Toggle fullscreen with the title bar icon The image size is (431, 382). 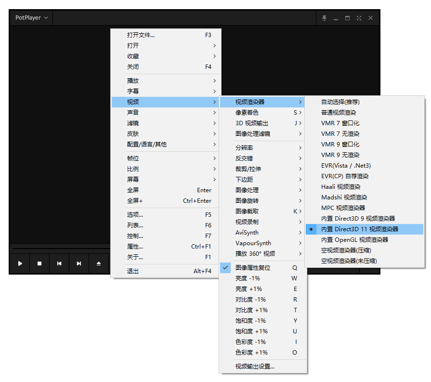[359, 18]
